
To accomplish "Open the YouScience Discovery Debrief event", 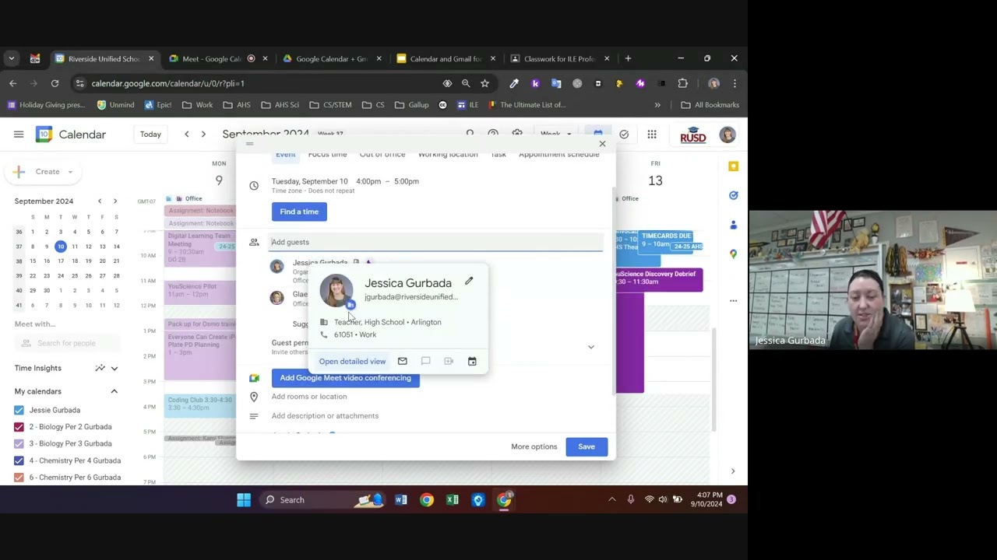I will [x=659, y=278].
